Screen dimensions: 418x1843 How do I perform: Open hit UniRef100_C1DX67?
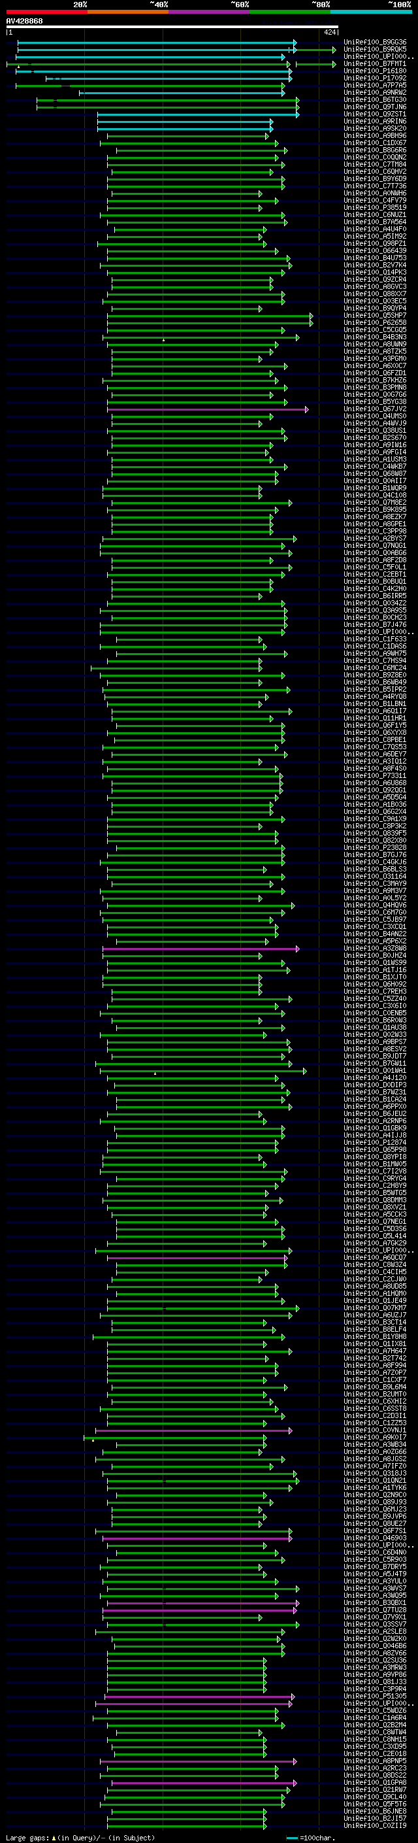pyautogui.click(x=375, y=143)
